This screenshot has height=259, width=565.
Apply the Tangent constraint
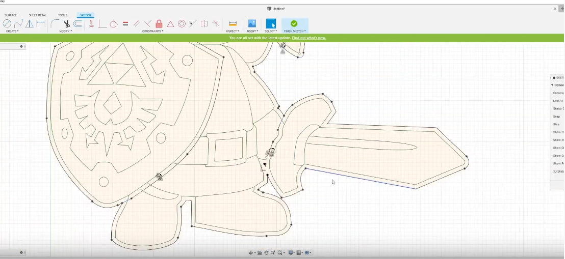tap(114, 24)
